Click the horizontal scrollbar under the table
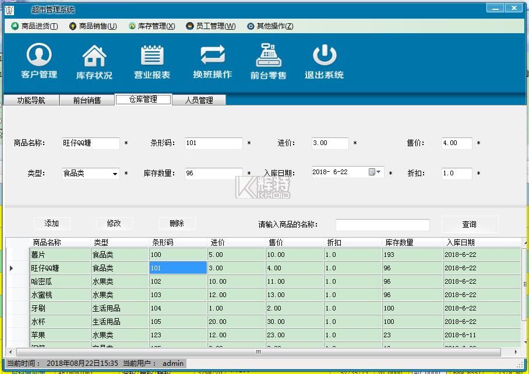 point(259,352)
